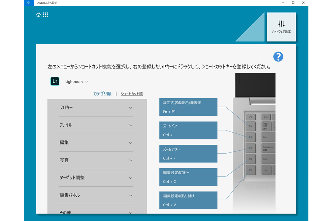Image resolution: width=332 pixels, height=221 pixels.
Task: Open the app grid icon
Action: 45,15
